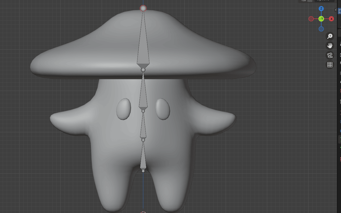The width and height of the screenshot is (341, 213).
Task: Click the blue Z axis gizmo ball
Action: pos(321,9)
